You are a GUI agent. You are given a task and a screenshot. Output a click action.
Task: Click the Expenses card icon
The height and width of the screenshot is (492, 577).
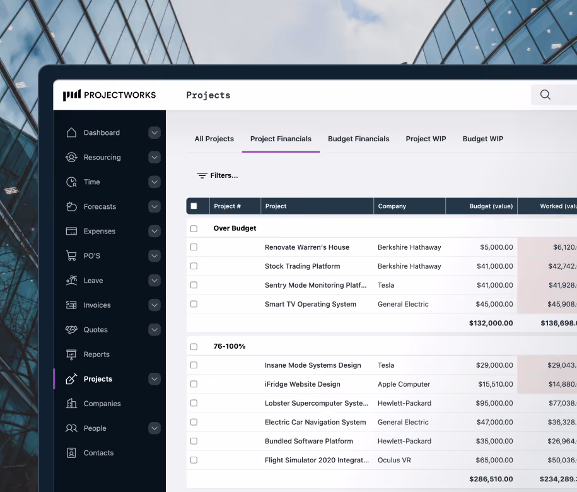71,231
